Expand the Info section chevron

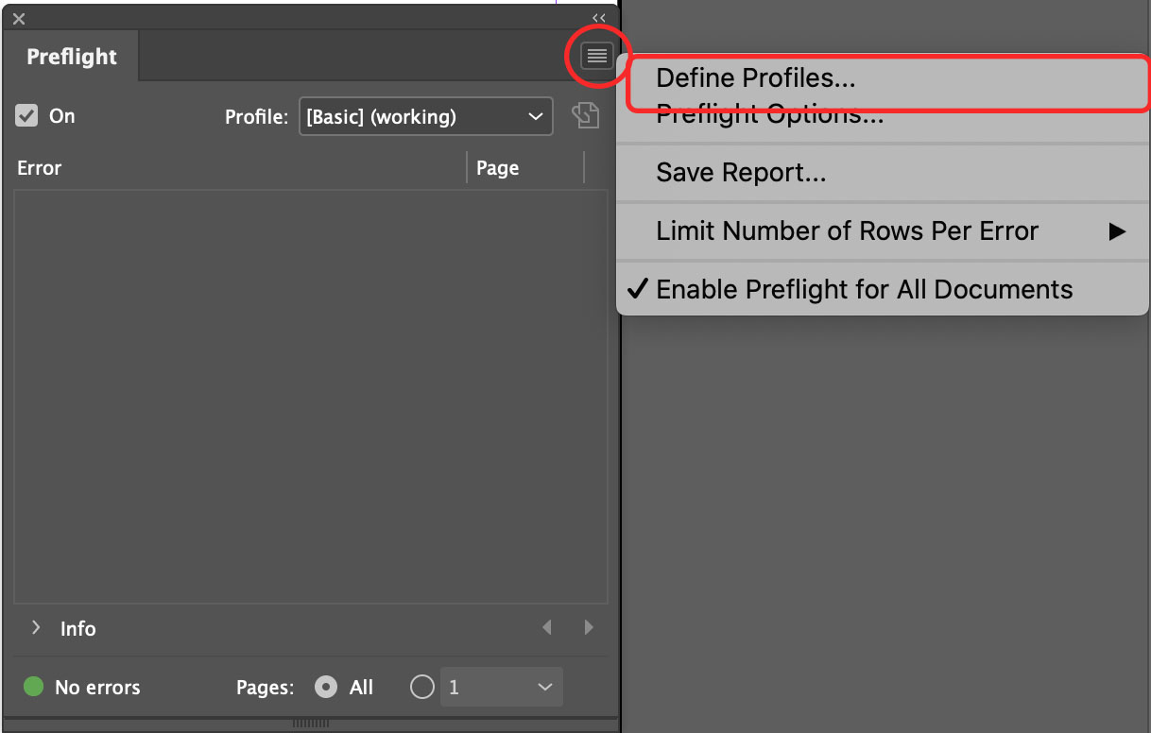(36, 627)
